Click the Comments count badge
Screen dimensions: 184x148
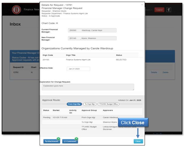76,139
